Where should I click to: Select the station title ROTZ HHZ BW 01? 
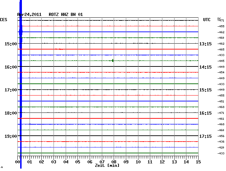coord(66,15)
